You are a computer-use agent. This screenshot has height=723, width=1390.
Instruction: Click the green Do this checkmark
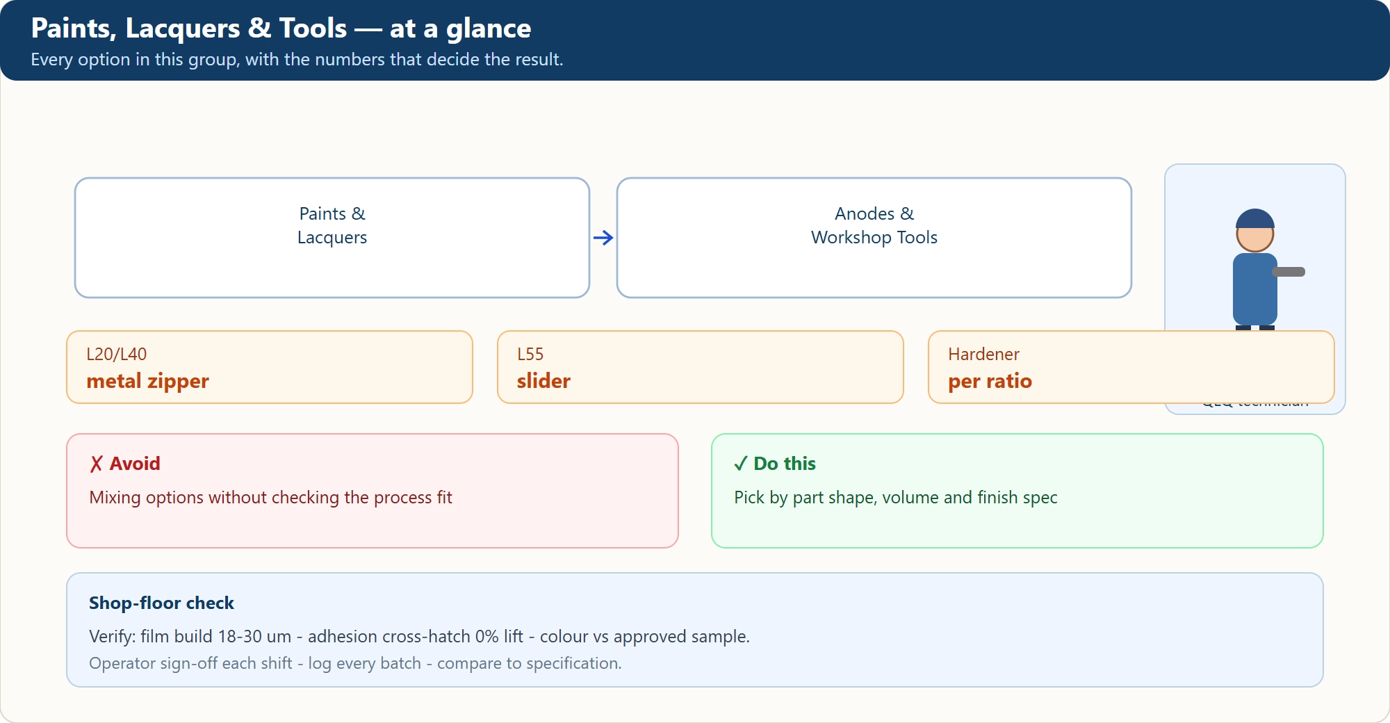(740, 464)
